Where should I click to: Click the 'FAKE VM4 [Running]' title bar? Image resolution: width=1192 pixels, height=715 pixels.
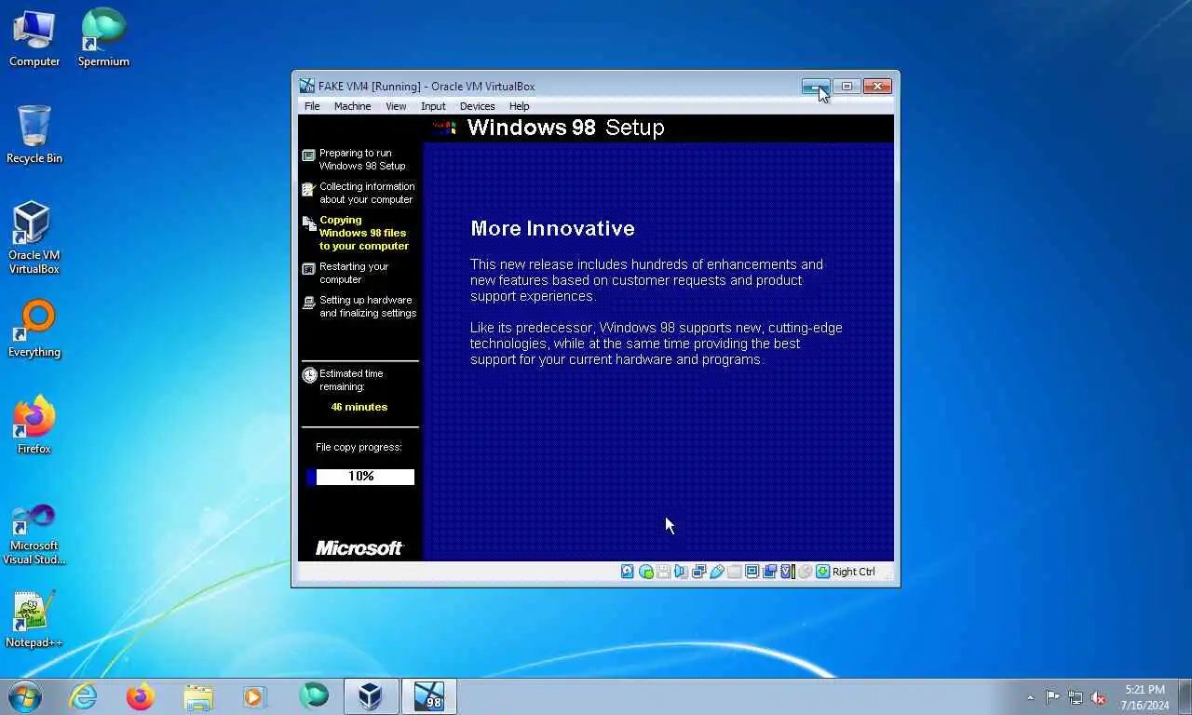point(427,87)
